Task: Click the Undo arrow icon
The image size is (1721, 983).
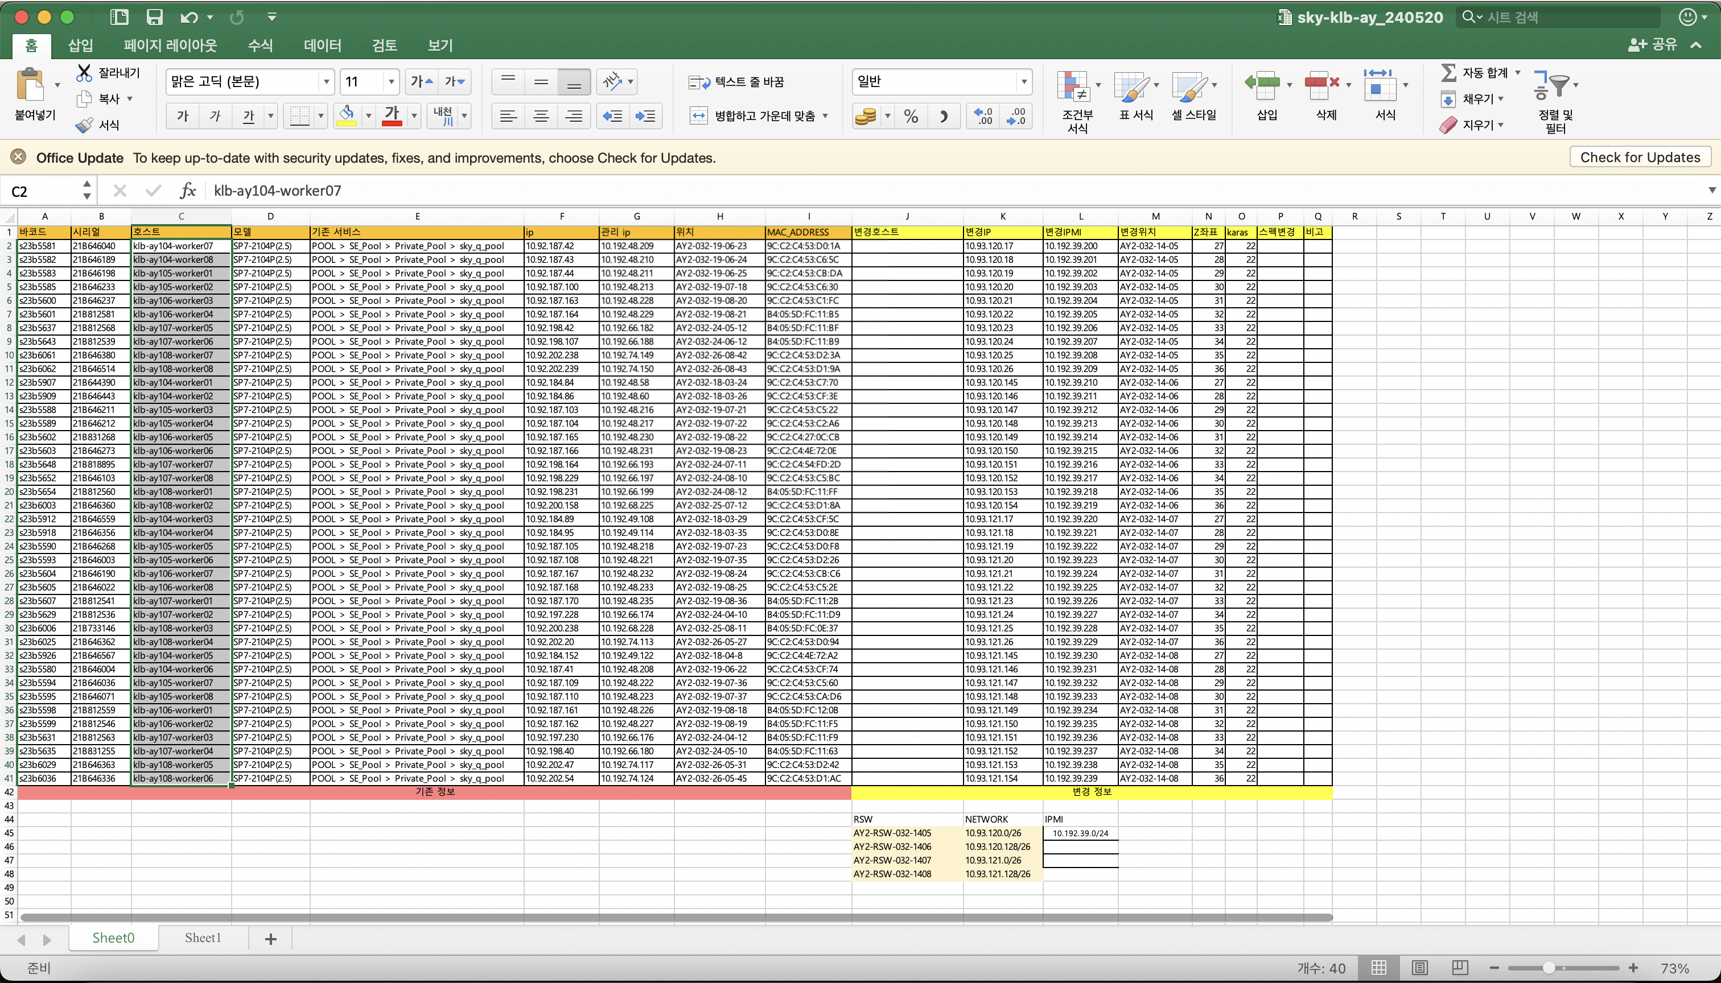Action: click(189, 17)
